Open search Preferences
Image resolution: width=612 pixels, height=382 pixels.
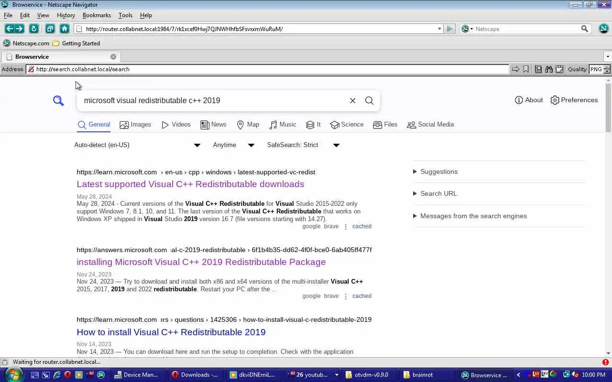pyautogui.click(x=574, y=100)
